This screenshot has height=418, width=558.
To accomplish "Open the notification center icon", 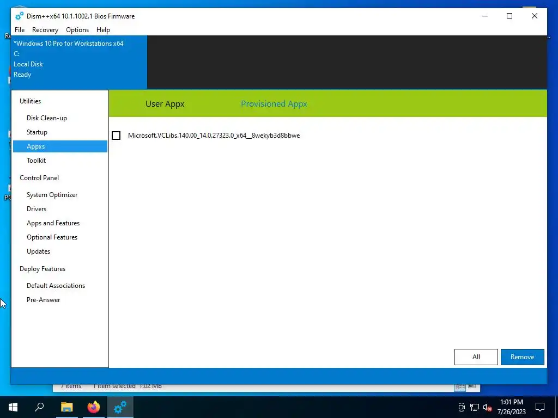I will click(540, 407).
